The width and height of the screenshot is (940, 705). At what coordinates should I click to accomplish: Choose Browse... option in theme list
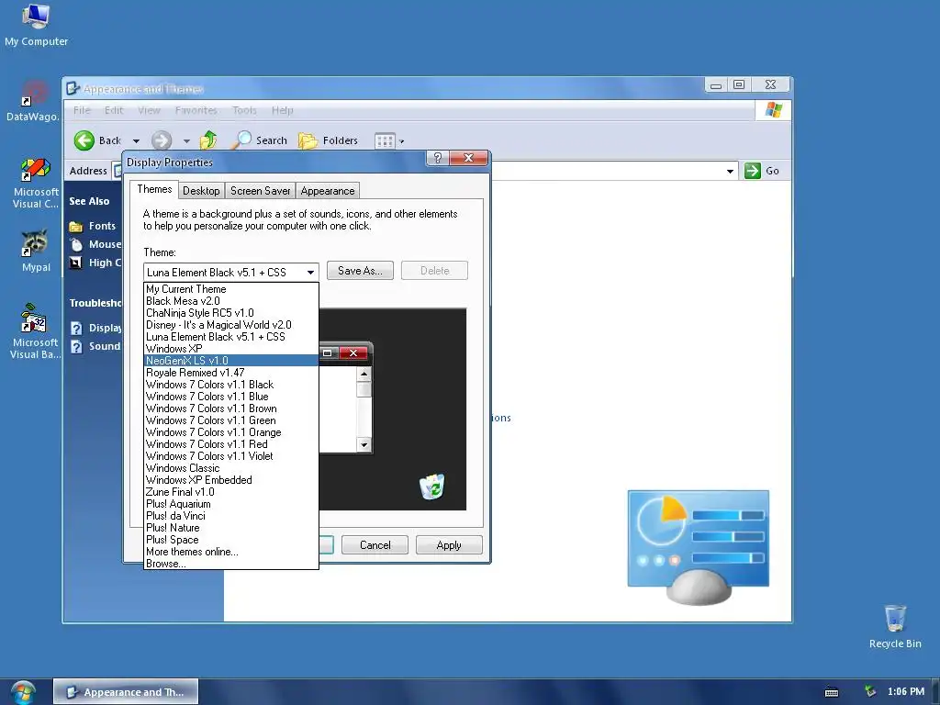(x=230, y=564)
